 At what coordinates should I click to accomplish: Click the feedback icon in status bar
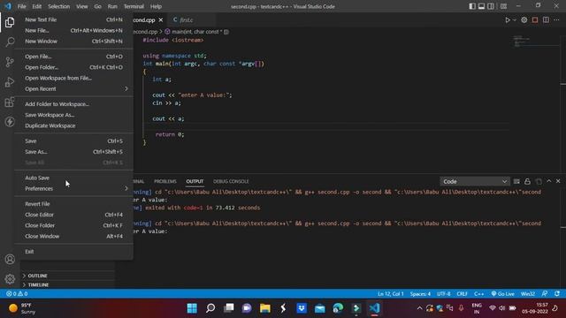(545, 294)
